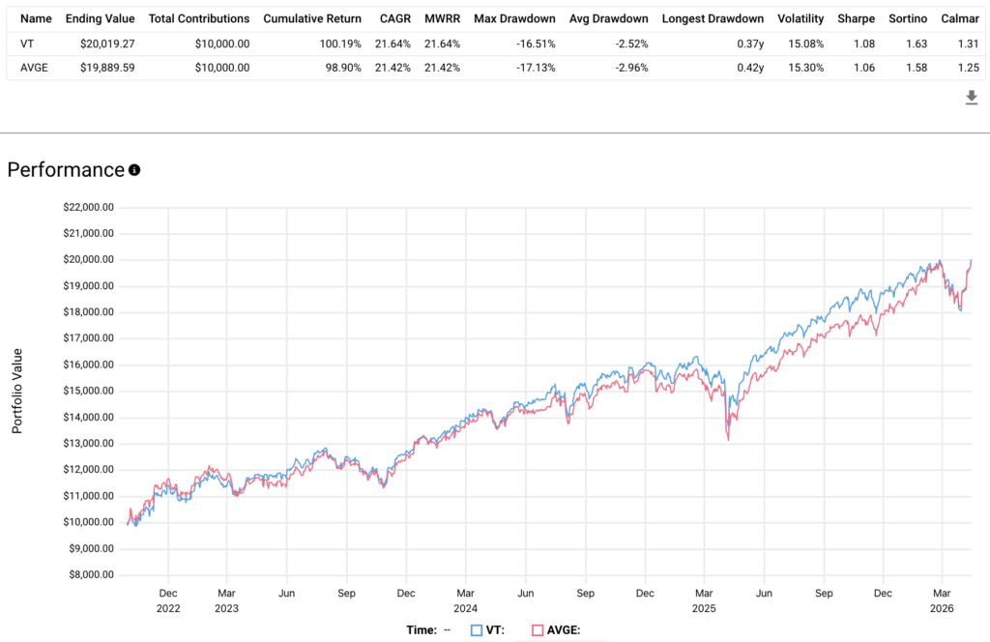Sort by Total Contributions column header

(199, 19)
